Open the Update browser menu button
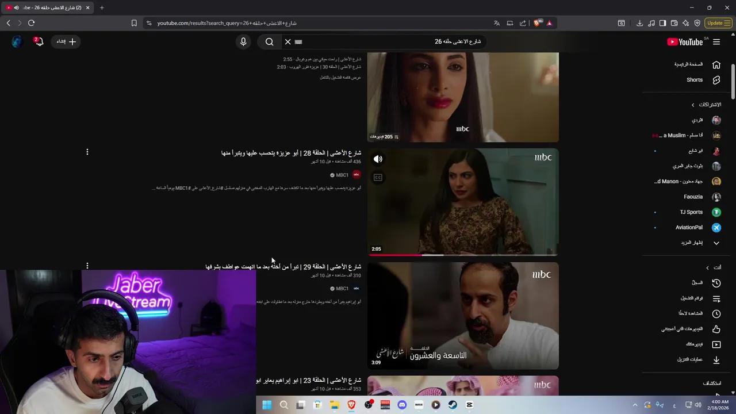 pyautogui.click(x=718, y=23)
